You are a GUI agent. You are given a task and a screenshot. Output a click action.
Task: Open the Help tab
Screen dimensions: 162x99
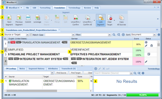97,8
